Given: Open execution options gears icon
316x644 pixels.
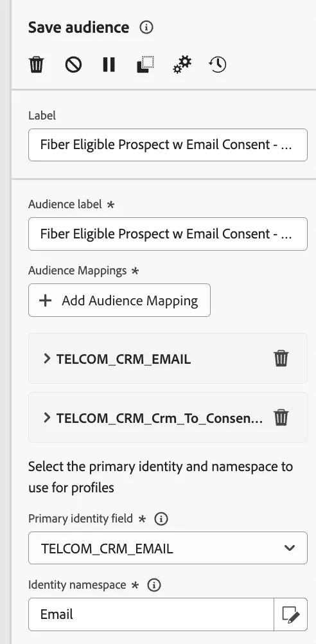Looking at the screenshot, I should point(182,64).
